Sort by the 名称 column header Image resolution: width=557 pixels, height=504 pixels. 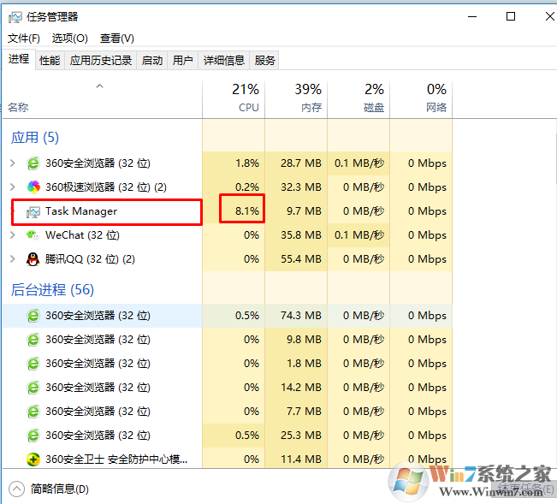[x=103, y=100]
